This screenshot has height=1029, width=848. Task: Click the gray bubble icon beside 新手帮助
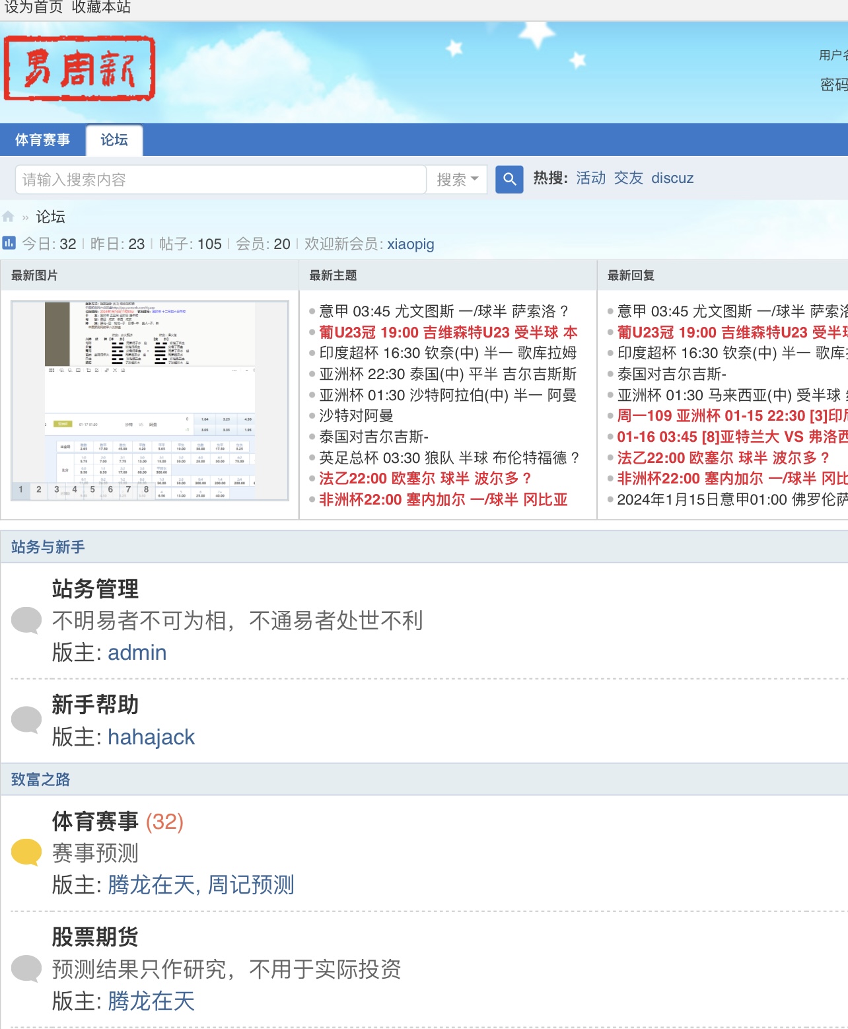tap(26, 720)
